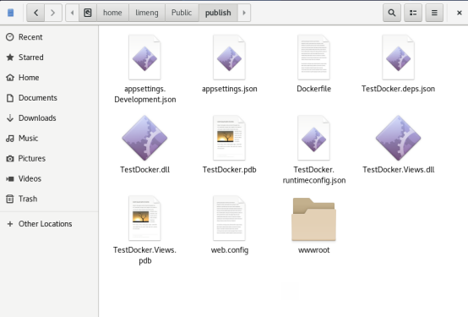The image size is (468, 317).
Task: Open the appsettings.Development.json file icon
Action: (x=144, y=57)
